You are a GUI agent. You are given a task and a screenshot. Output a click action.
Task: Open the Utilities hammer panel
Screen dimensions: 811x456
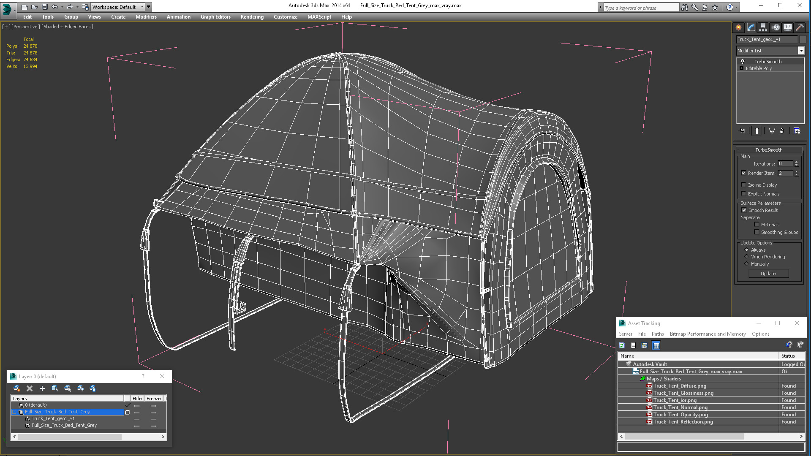pos(800,27)
